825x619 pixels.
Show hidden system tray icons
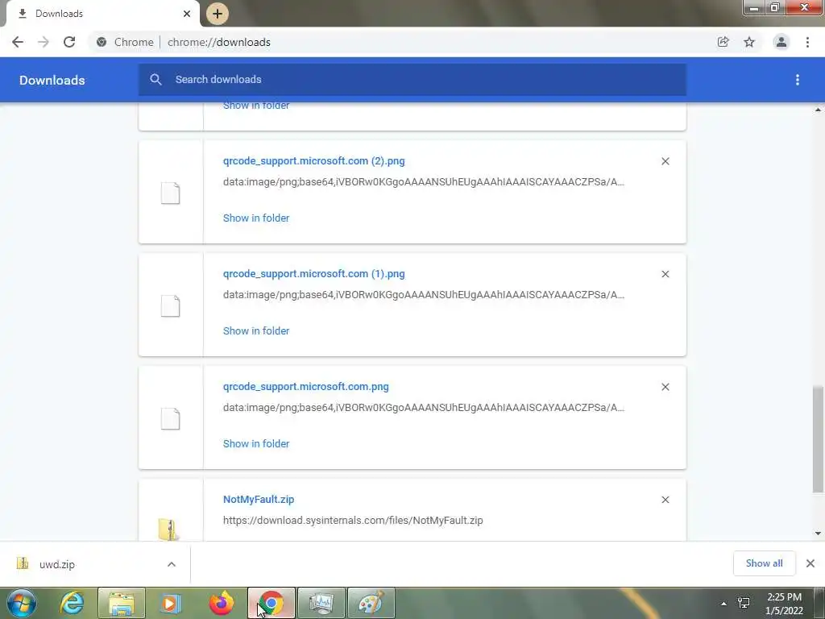724,604
